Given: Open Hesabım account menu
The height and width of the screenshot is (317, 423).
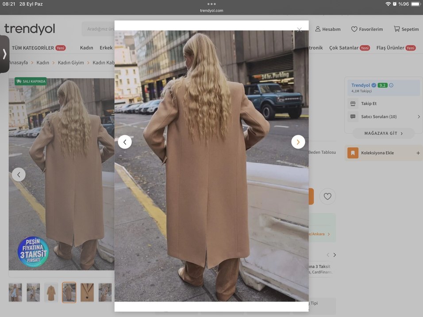Looking at the screenshot, I should click(327, 29).
